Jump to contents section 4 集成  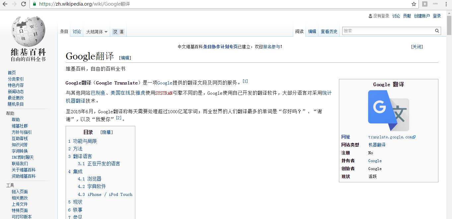[75, 171]
